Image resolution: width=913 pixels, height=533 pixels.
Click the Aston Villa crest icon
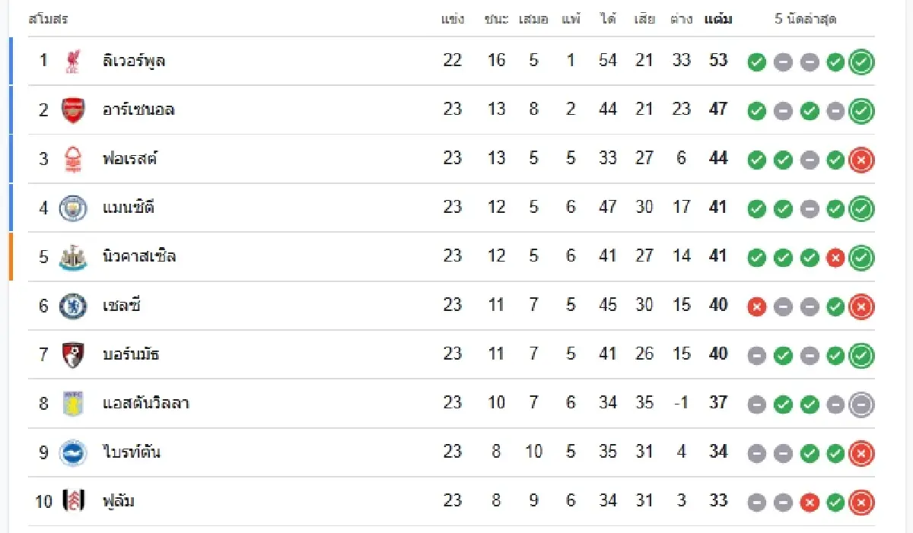(73, 404)
